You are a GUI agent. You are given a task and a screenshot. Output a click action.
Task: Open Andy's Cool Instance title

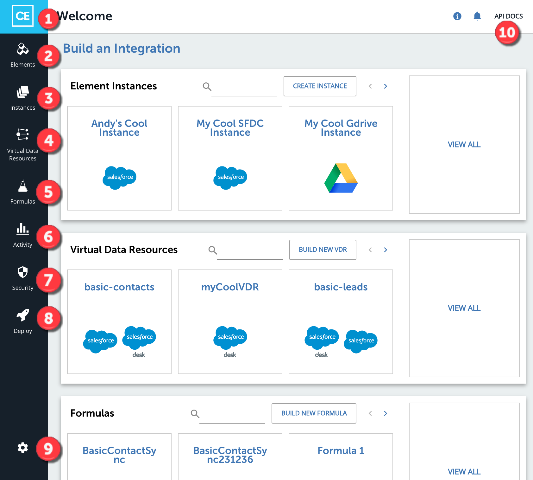(119, 128)
